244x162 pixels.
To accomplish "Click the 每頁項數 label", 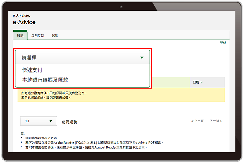I will 69,122.
